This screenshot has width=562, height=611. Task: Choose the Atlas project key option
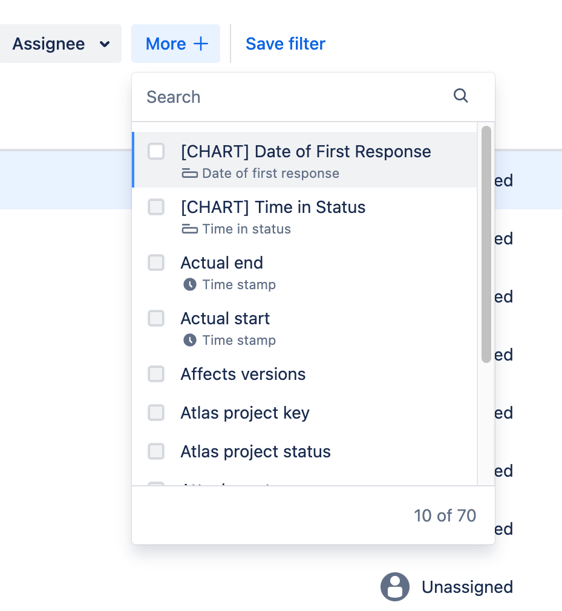coord(305,413)
